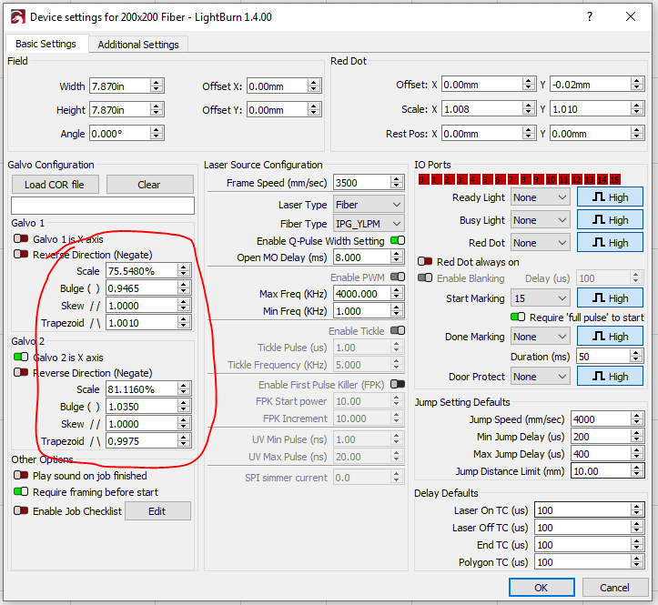The width and height of the screenshot is (658, 605).
Task: Toggle Galvo 1 Reverse Direction switch
Action: (x=21, y=254)
